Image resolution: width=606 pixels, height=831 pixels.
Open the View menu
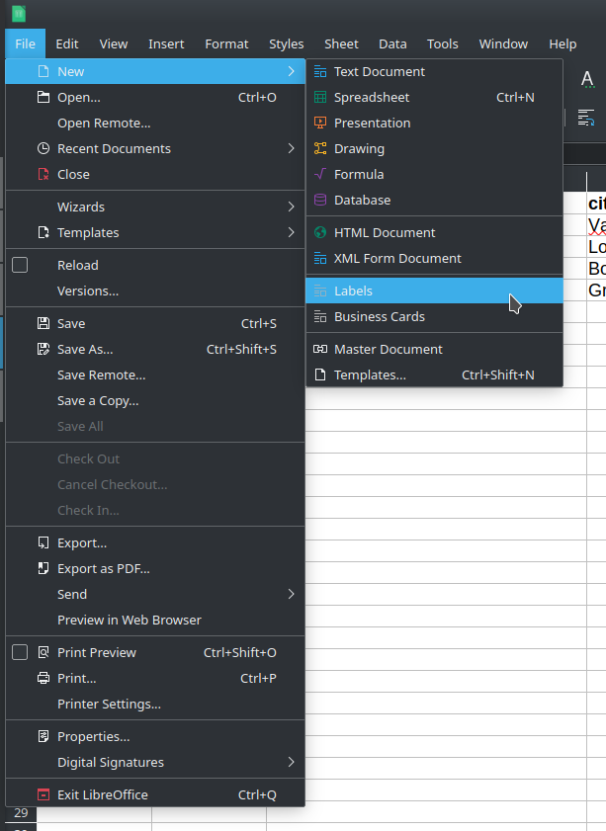pos(114,44)
